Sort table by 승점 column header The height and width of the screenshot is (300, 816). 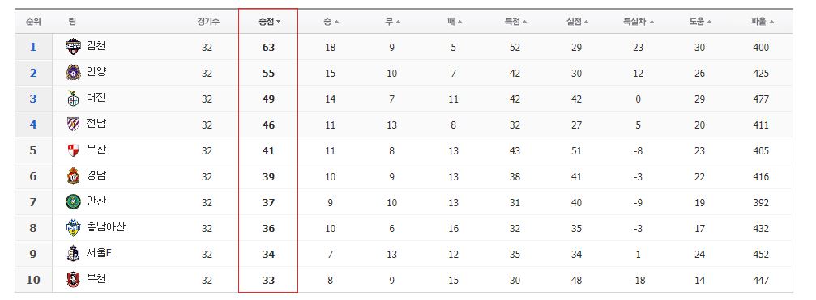tap(269, 22)
